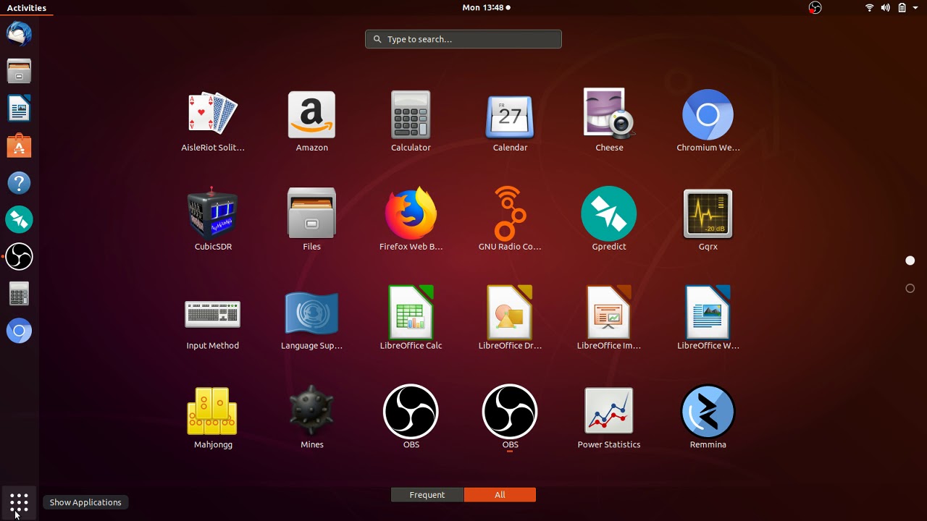Open Thunderbird Mail in the dock
Screen dimensions: 927x521
click(20, 33)
